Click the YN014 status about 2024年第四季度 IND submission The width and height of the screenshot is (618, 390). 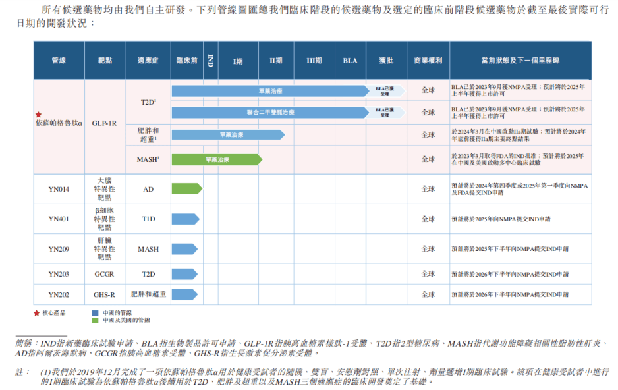tap(519, 189)
